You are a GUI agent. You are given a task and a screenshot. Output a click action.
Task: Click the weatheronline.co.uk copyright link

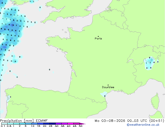pyautogui.click(x=143, y=125)
